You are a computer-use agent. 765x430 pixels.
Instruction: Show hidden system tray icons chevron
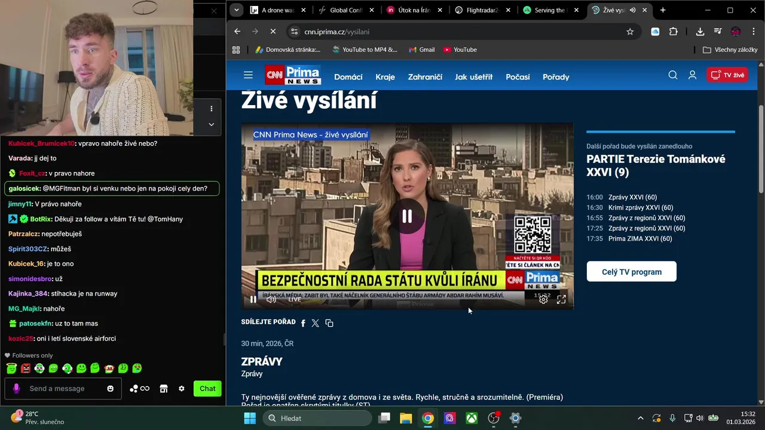point(641,418)
